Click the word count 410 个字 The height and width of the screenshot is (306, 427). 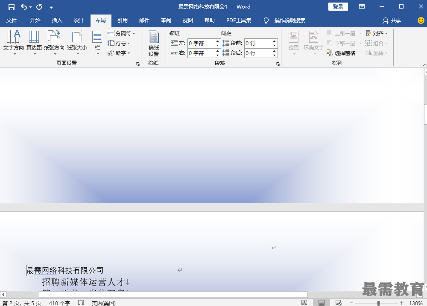point(60,303)
